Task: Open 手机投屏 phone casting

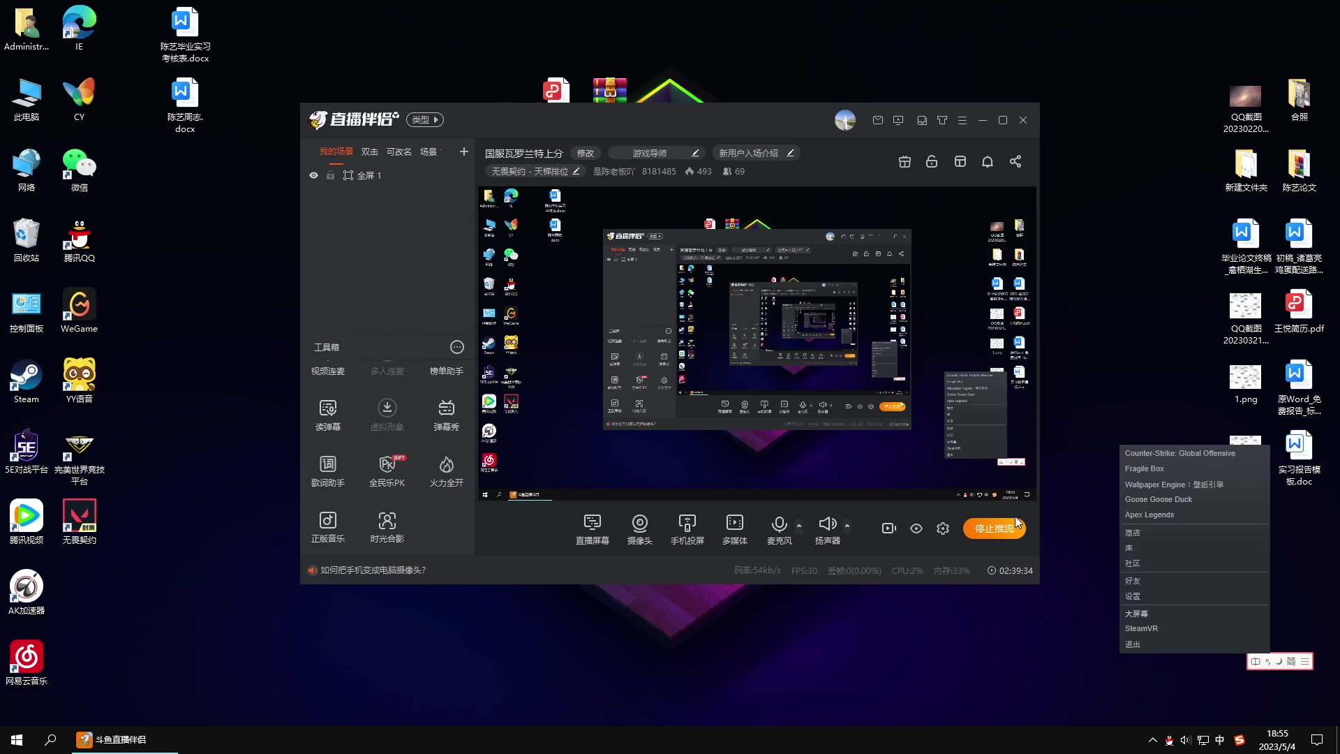Action: (687, 529)
